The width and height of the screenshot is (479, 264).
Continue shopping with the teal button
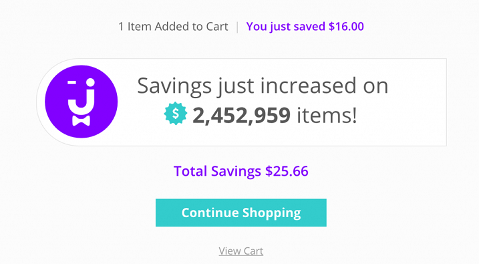point(241,213)
